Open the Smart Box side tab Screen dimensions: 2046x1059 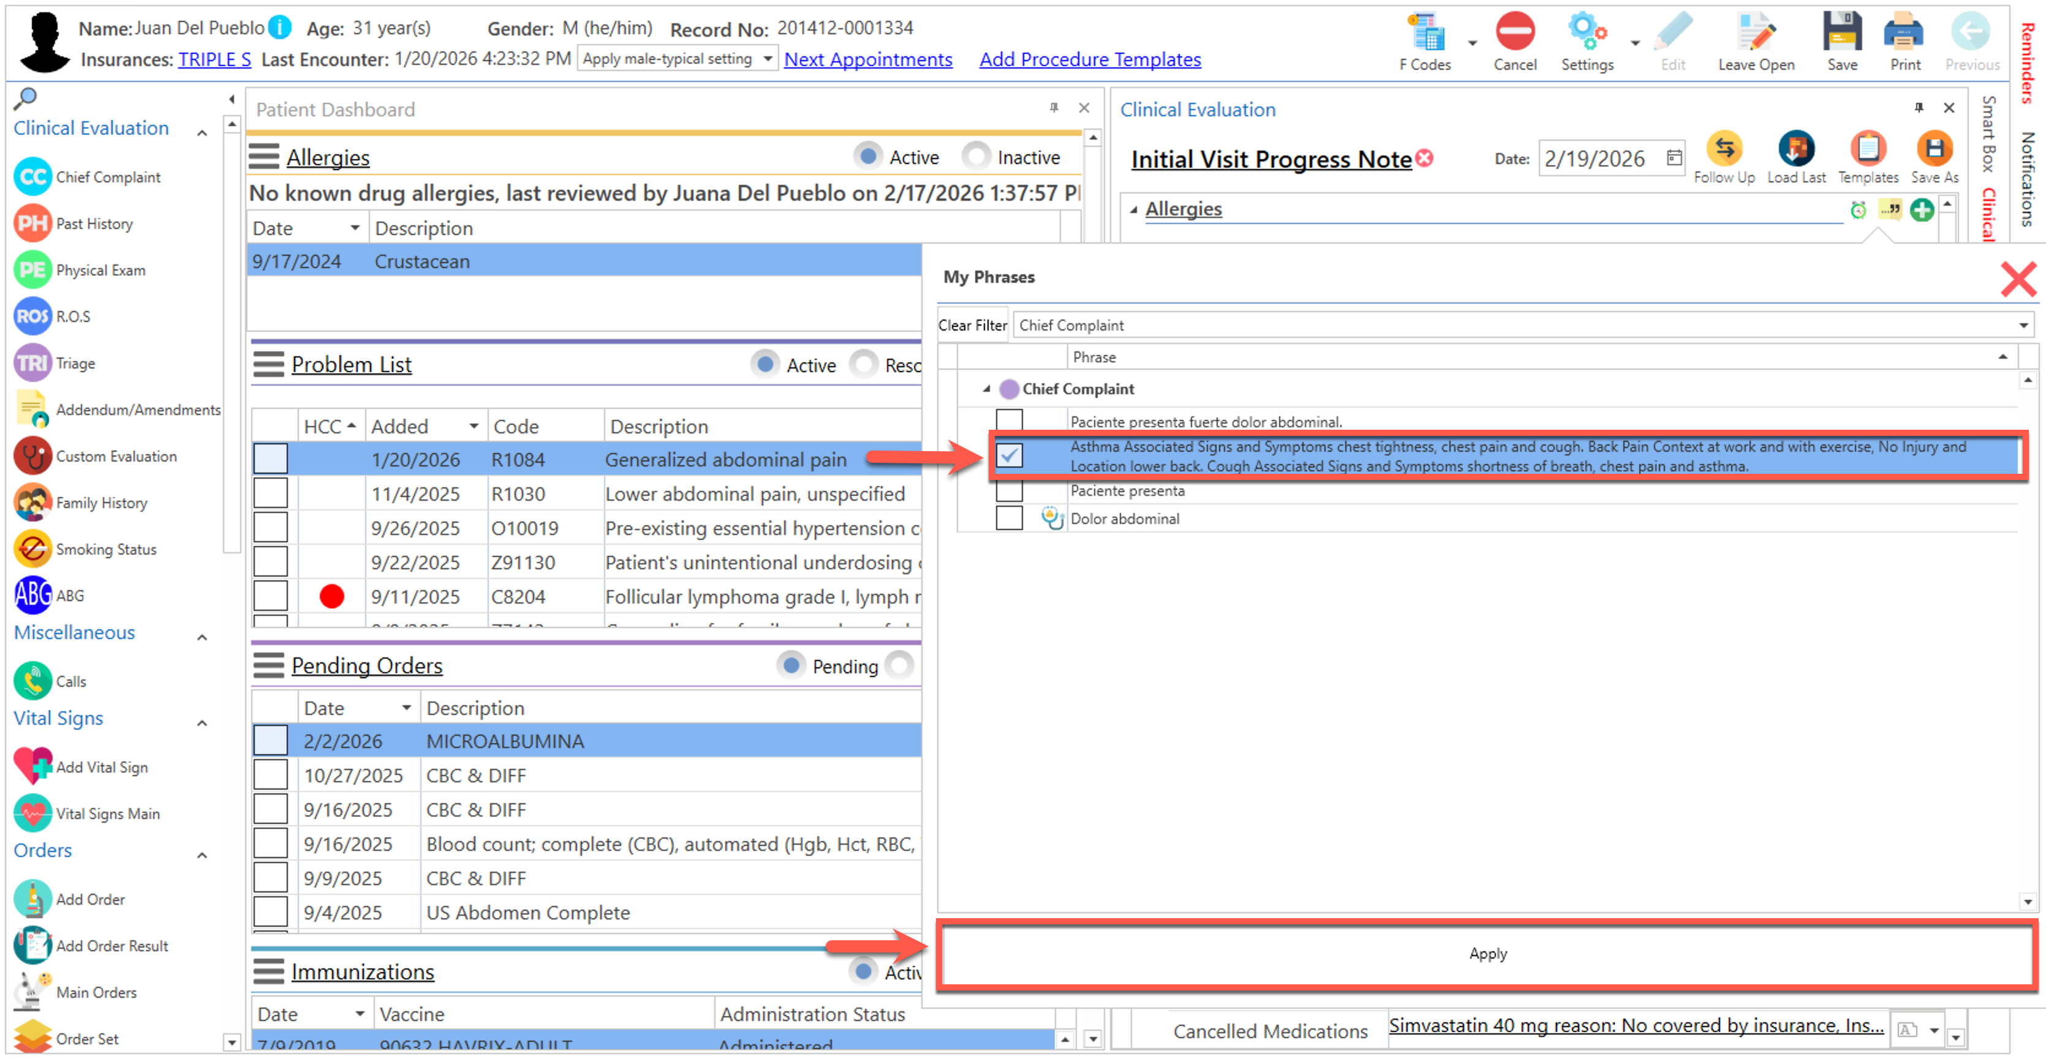[1988, 133]
